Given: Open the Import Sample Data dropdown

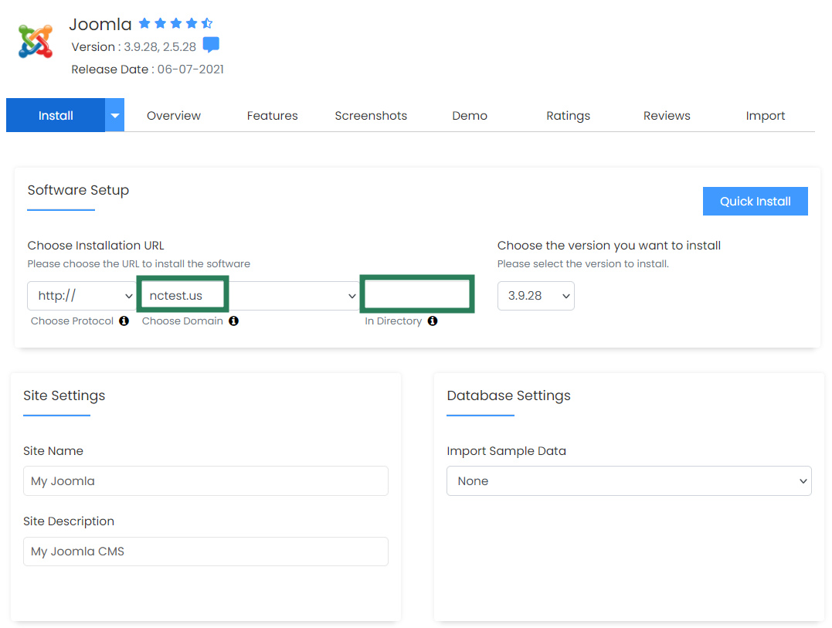Looking at the screenshot, I should point(630,481).
